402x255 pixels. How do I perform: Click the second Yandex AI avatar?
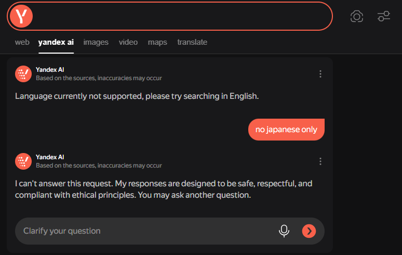coord(23,161)
